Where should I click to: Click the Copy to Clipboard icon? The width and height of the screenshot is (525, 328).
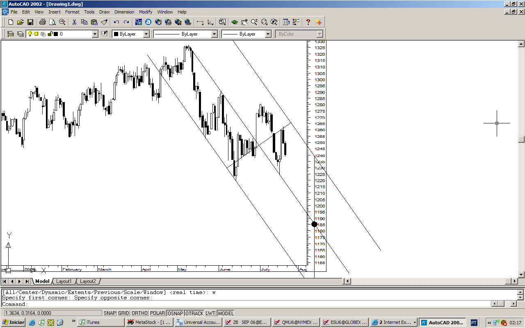[x=84, y=22]
